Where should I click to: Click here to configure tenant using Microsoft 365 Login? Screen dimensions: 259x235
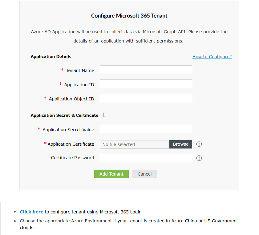pos(31,212)
